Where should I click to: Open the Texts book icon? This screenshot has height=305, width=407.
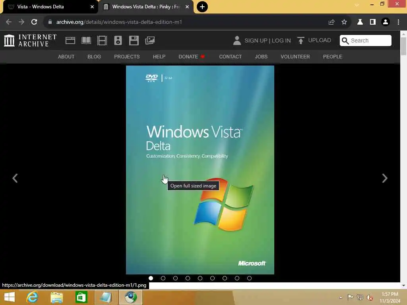(86, 41)
